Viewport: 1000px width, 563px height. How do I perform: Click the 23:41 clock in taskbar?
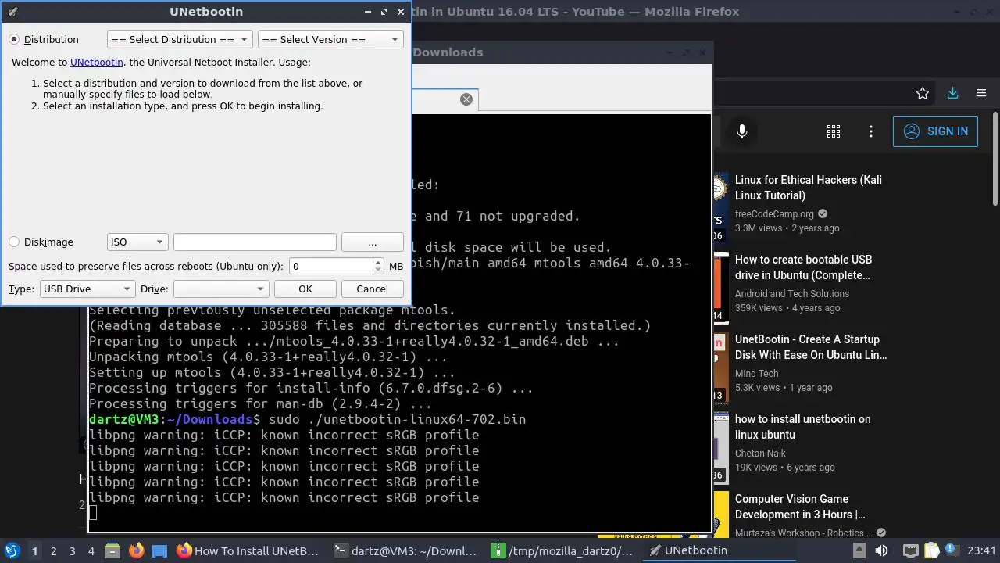click(982, 550)
